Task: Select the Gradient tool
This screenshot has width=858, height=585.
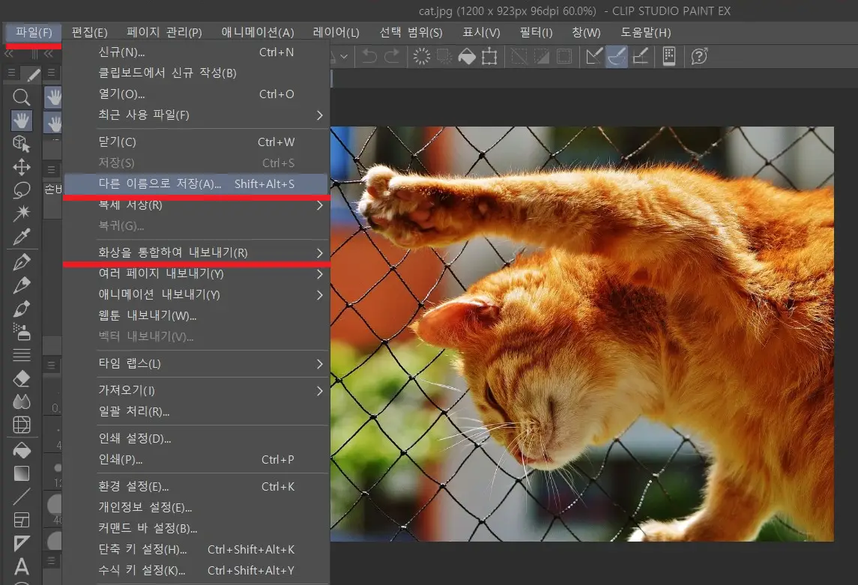Action: 22,473
